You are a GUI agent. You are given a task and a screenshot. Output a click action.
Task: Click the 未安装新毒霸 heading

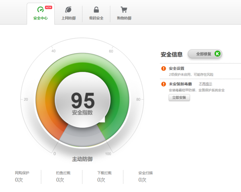pyautogui.click(x=180, y=84)
